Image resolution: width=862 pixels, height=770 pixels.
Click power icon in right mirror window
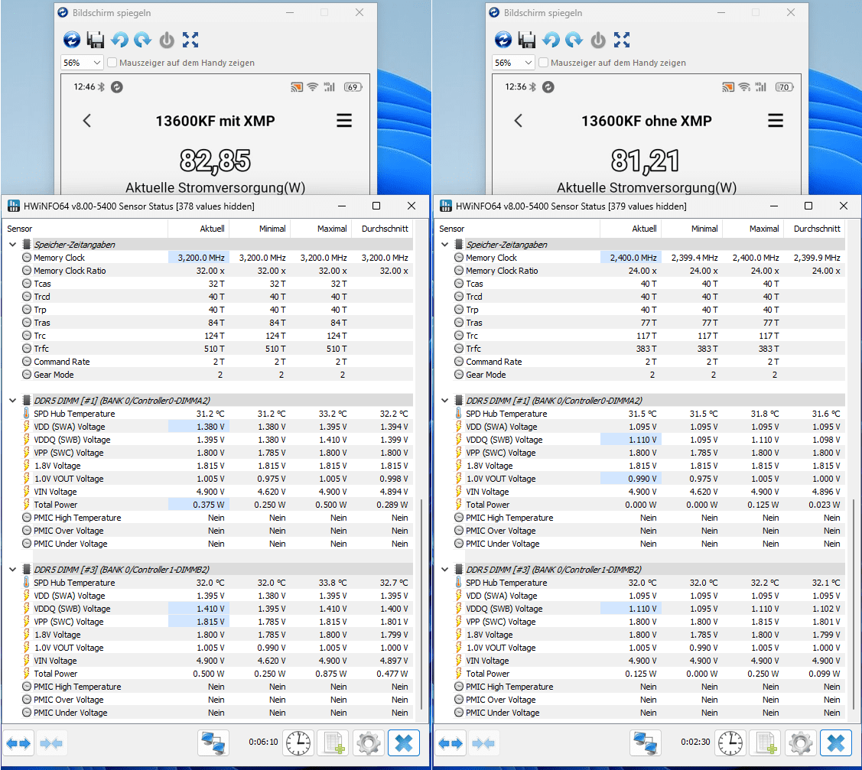click(x=598, y=40)
